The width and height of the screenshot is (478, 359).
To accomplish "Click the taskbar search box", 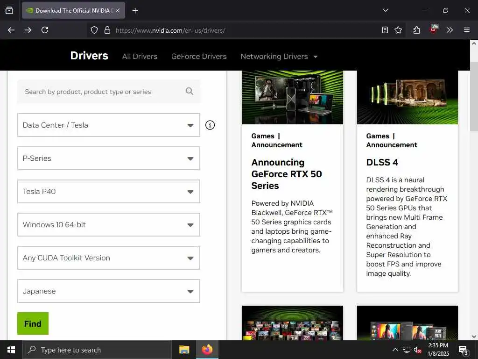I will pyautogui.click(x=97, y=350).
